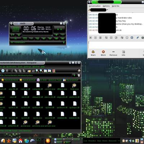144x144 pixels.
Task: Close the chat conversation tab
Action: [x=108, y=10]
